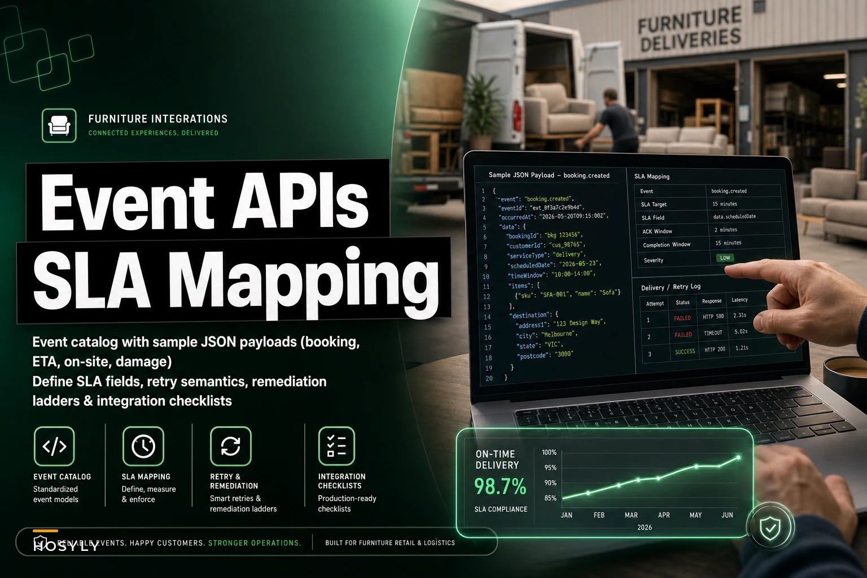This screenshot has width=867, height=578.
Task: Click the "city": "Melbourne" JSON line
Action: tap(547, 335)
